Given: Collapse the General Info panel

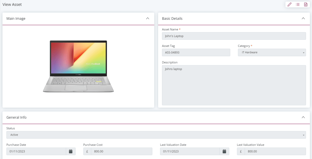Looking at the screenshot, I should coord(303,117).
